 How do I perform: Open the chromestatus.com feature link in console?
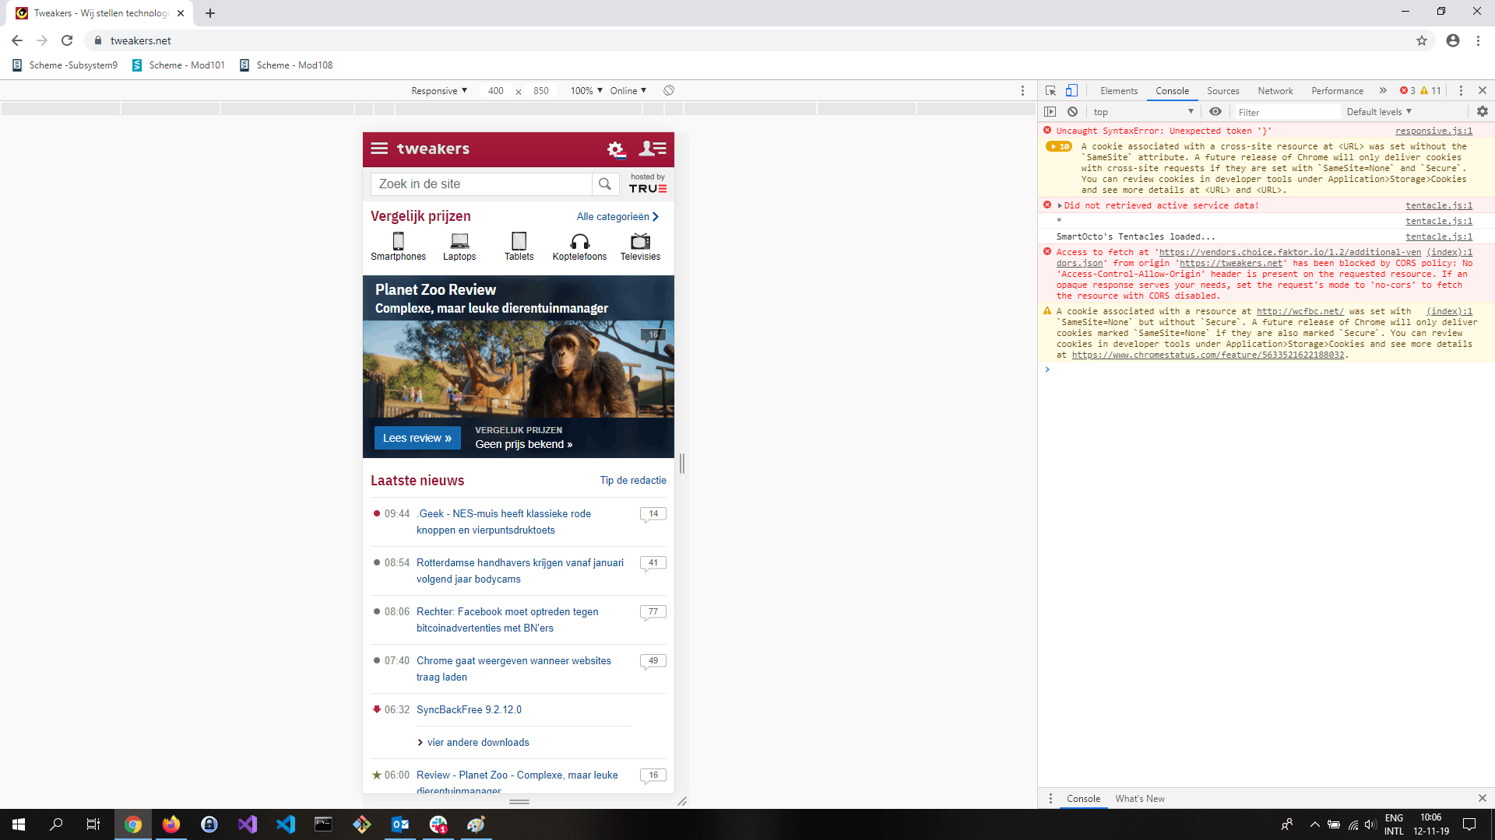pyautogui.click(x=1206, y=354)
